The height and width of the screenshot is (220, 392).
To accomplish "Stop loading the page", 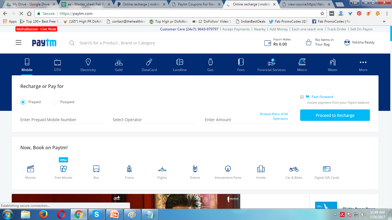I will (21, 13).
